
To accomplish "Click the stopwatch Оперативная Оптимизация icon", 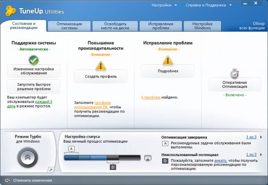I will [x=234, y=74].
